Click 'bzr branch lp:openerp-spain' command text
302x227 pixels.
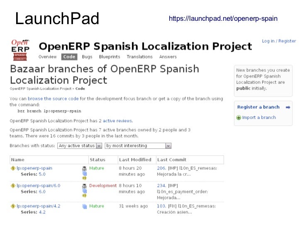pos(49,111)
